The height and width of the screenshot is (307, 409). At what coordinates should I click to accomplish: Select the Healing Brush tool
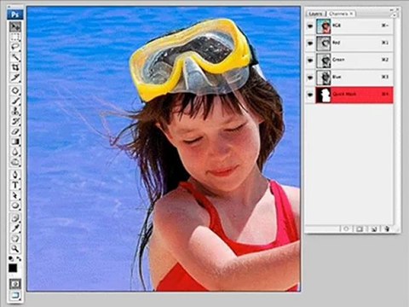pyautogui.click(x=15, y=90)
